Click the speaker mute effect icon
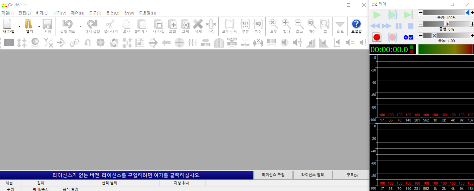474x191 pixels. point(284,42)
